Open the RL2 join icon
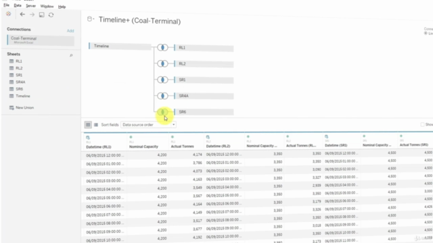Image resolution: width=433 pixels, height=243 pixels. (x=162, y=63)
